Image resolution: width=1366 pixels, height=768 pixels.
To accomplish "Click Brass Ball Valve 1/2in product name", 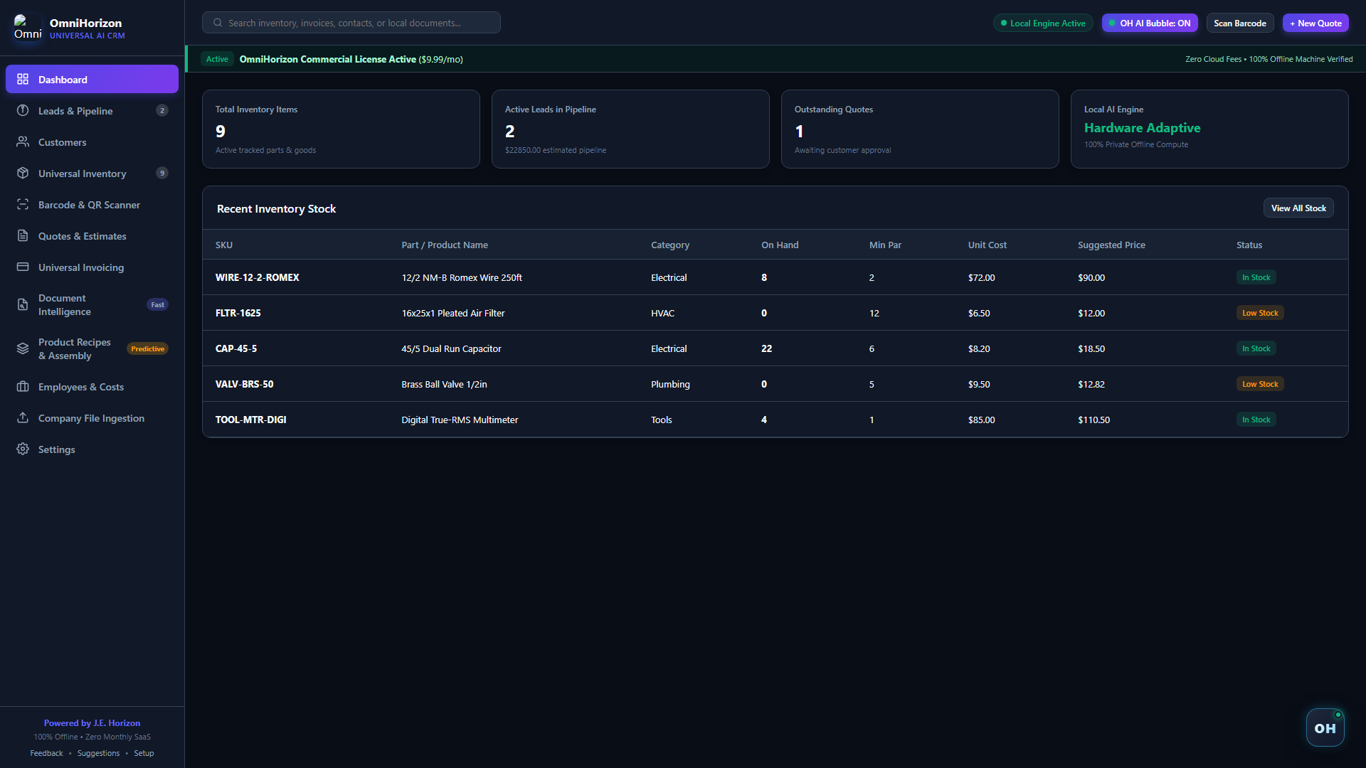I will (444, 384).
